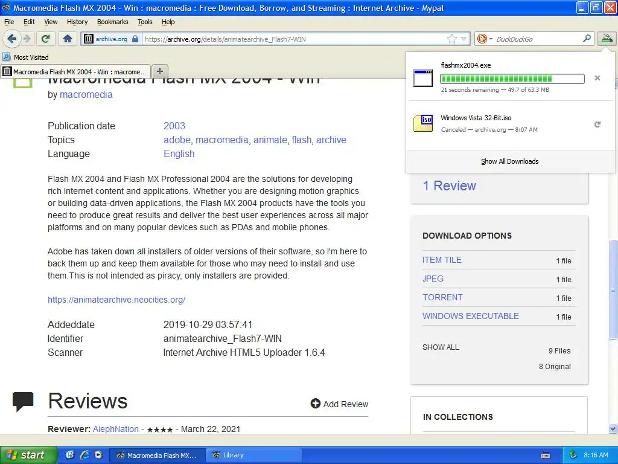Click the 8 Original count text

(555, 367)
